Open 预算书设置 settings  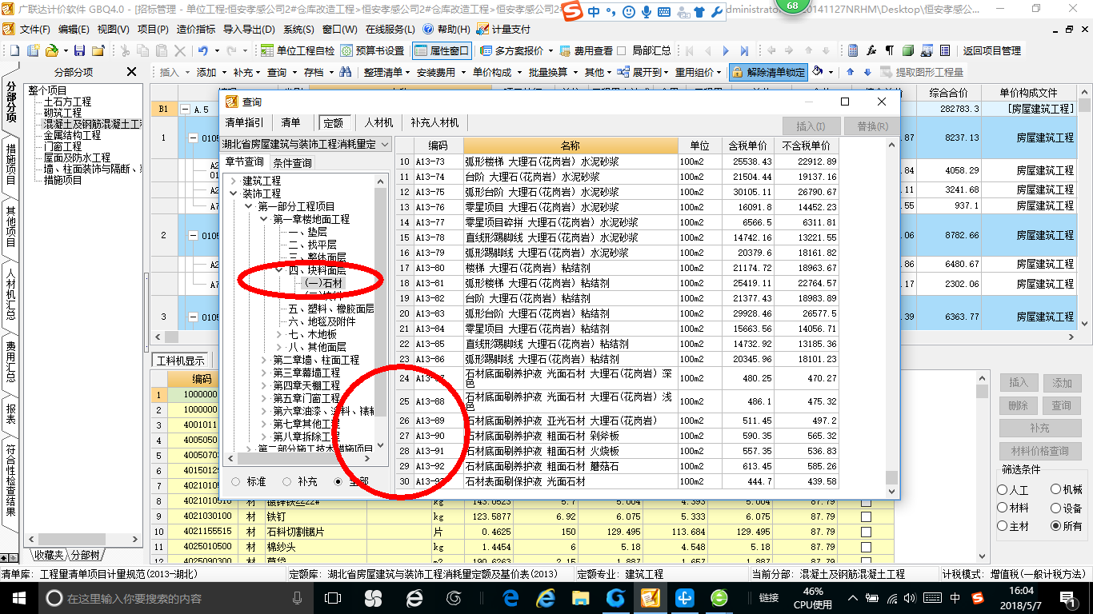(x=372, y=50)
